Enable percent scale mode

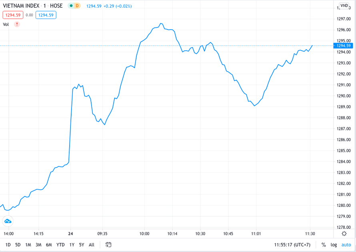[x=323, y=244]
